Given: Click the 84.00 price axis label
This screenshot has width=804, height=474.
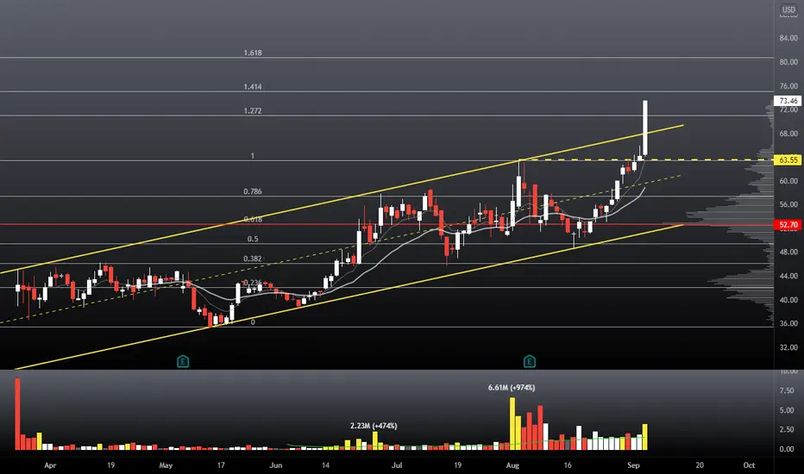Looking at the screenshot, I should [x=788, y=38].
